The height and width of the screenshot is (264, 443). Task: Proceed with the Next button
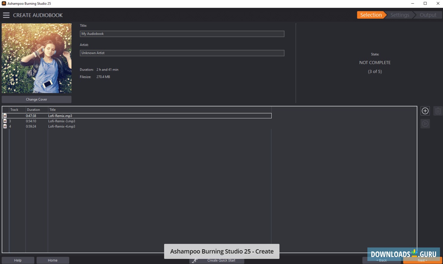(x=423, y=260)
